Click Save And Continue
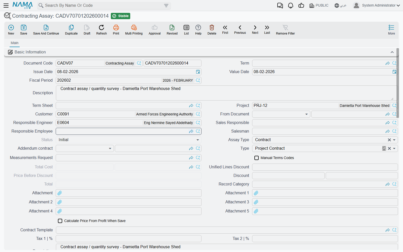This screenshot has width=403, height=252. (x=46, y=30)
